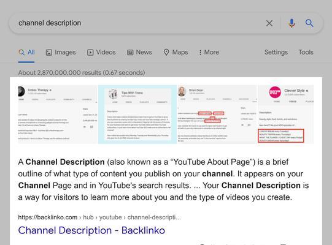Open the Urbex Therapy screenshot thumbnail

click(58, 115)
